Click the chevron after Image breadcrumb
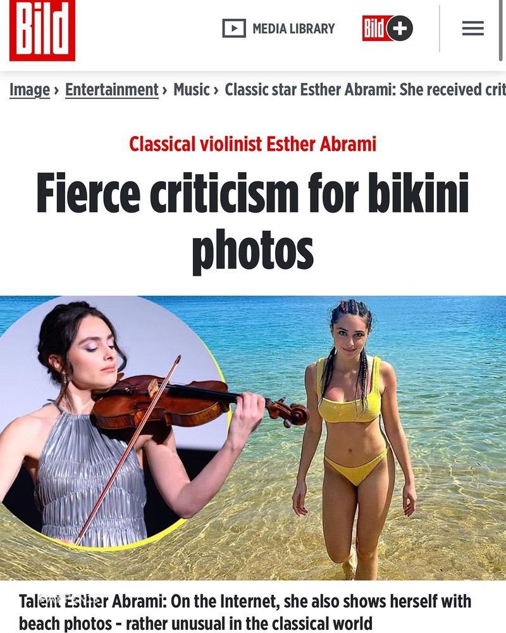 click(56, 91)
